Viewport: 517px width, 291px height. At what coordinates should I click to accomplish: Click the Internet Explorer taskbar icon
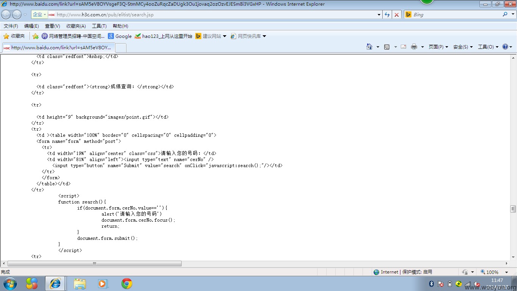[x=55, y=283]
